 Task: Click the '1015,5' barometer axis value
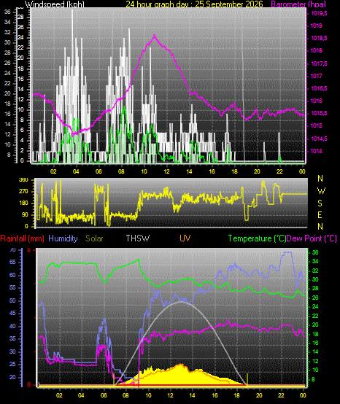click(319, 113)
